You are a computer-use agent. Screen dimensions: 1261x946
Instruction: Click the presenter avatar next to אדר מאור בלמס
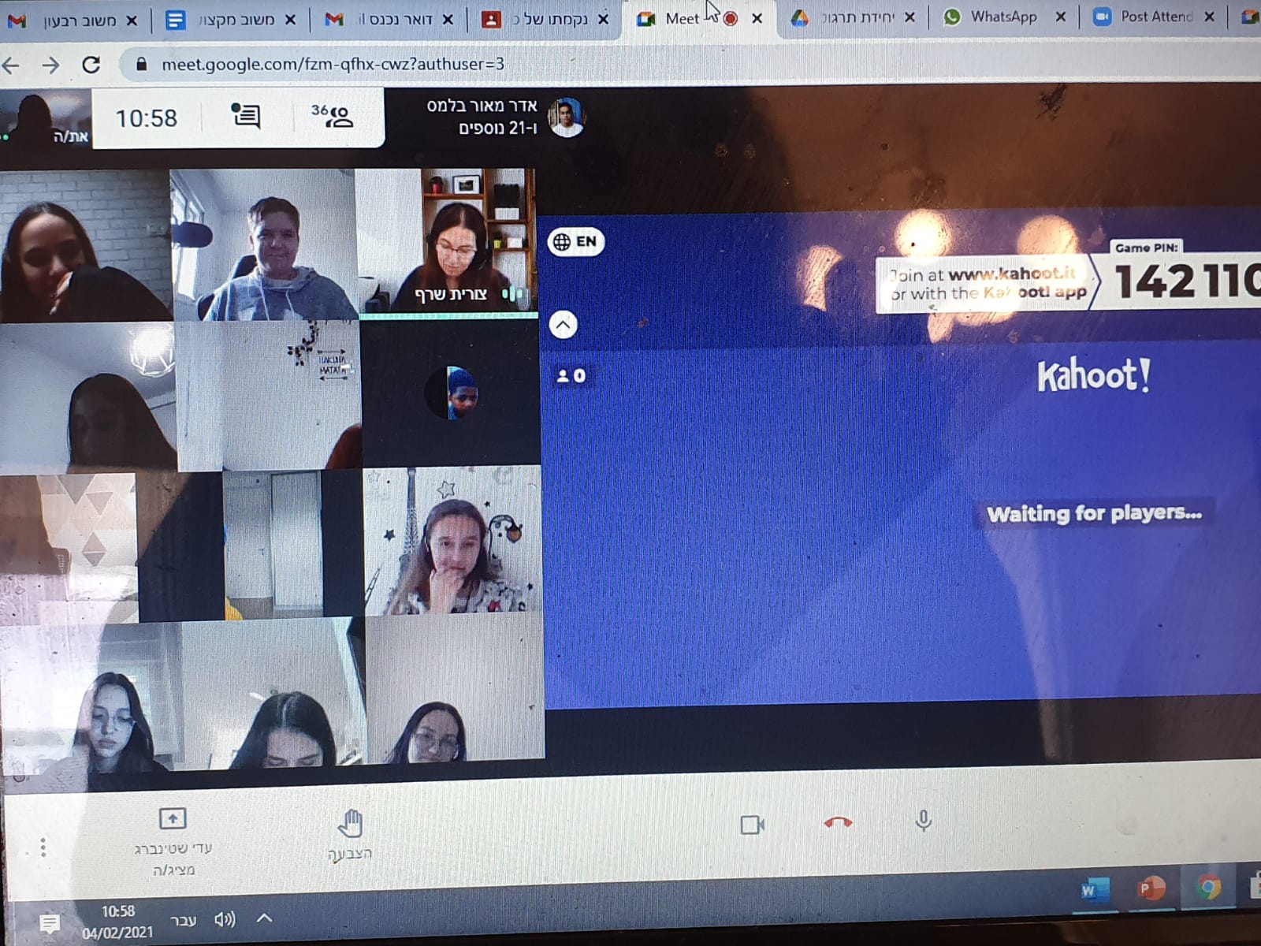pos(565,117)
